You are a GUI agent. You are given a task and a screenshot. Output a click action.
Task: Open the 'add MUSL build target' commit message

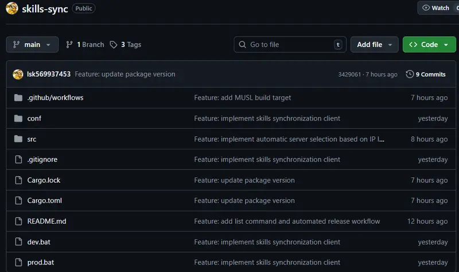point(242,98)
